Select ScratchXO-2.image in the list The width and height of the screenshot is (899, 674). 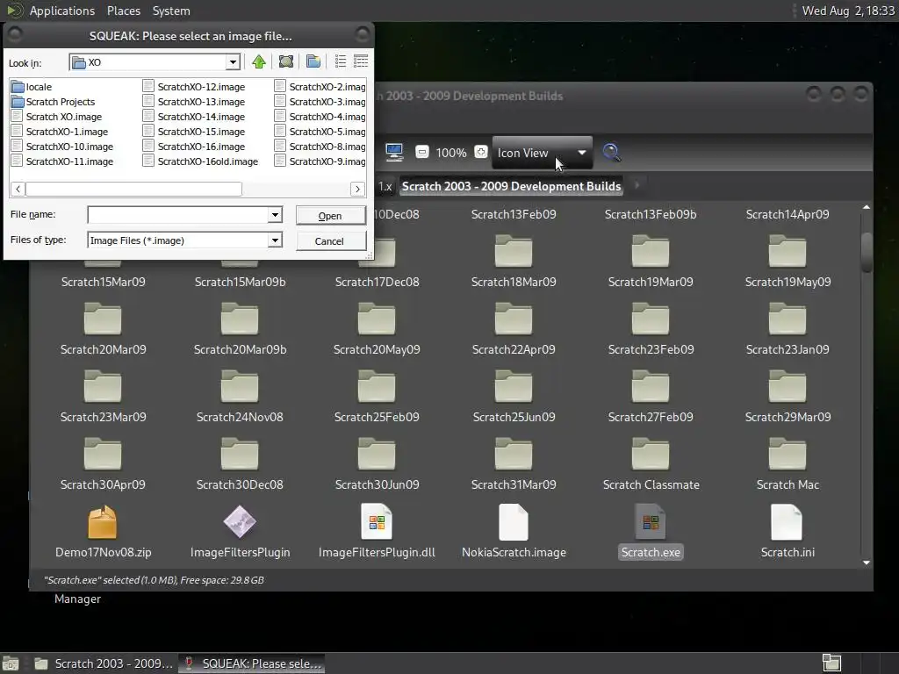pos(320,87)
